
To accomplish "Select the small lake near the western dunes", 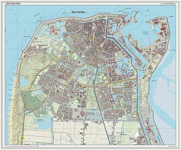I will point(24,82).
